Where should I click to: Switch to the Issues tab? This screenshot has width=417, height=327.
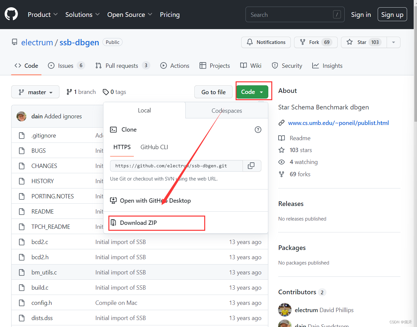66,65
